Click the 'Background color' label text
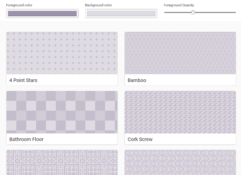Viewport: 241px width, 175px height. [99, 5]
